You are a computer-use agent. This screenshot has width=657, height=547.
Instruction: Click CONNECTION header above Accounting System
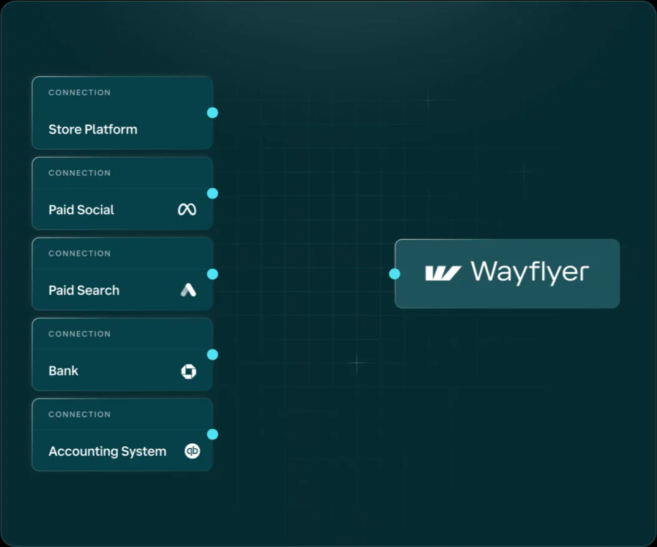tap(80, 414)
